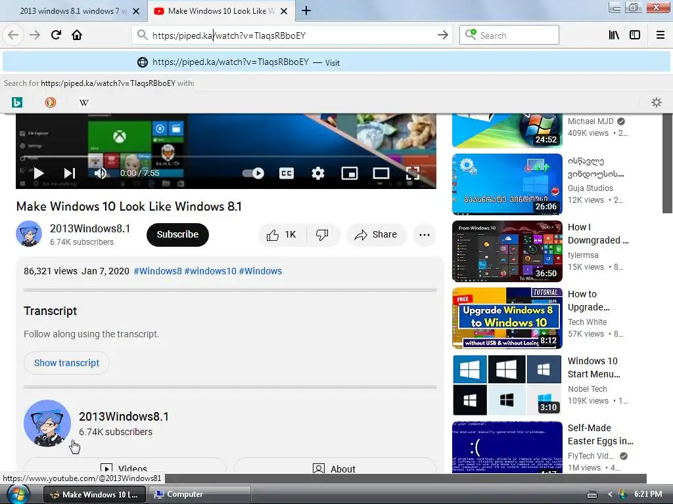Open Windows 10 Start Menu thumbnail
The height and width of the screenshot is (504, 673).
(x=507, y=385)
